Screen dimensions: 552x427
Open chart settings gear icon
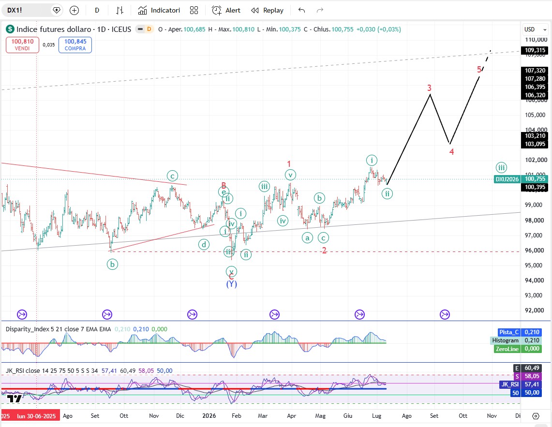pyautogui.click(x=536, y=416)
